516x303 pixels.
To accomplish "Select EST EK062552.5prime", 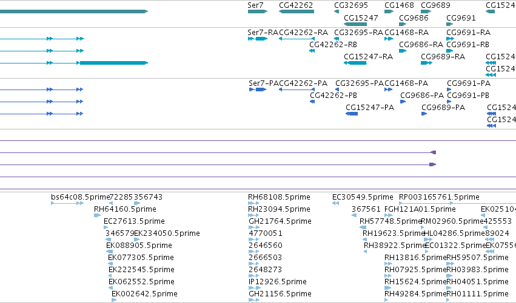I will pos(141,282).
